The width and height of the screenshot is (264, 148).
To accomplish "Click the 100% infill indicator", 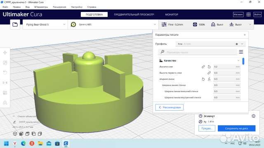I will point(199,25).
